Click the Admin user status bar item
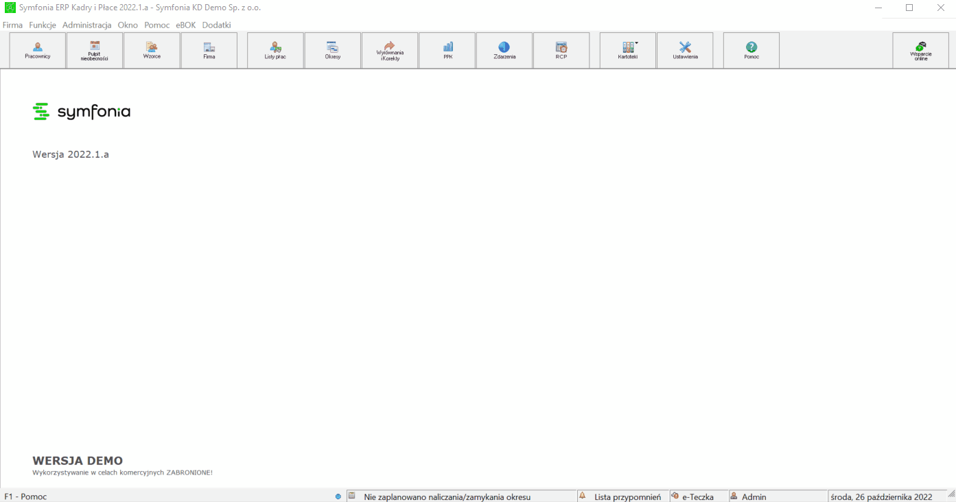Image resolution: width=956 pixels, height=502 pixels. tap(754, 497)
